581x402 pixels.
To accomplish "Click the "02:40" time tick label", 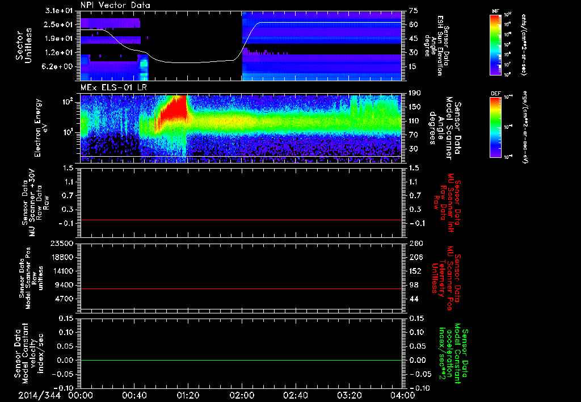I will (x=296, y=395).
